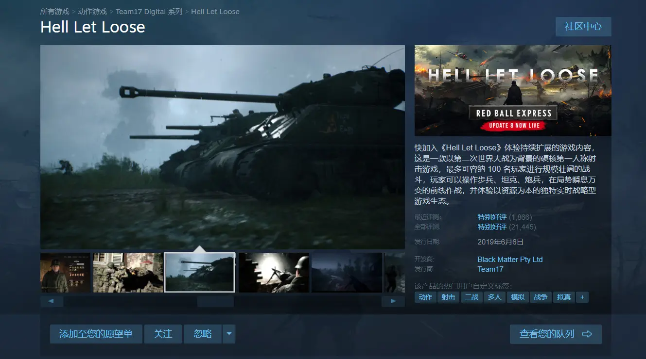Select the highlighted tank thumbnail
This screenshot has height=359, width=646.
[200, 273]
